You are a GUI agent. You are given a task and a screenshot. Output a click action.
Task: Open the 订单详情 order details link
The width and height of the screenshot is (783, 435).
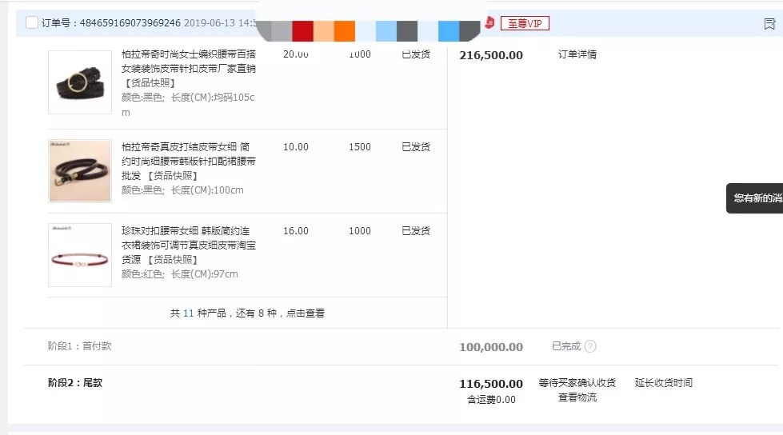577,55
